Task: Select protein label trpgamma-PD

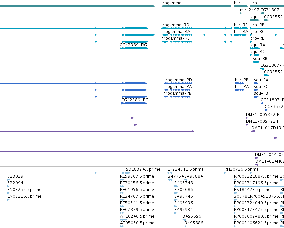Action: (178, 80)
